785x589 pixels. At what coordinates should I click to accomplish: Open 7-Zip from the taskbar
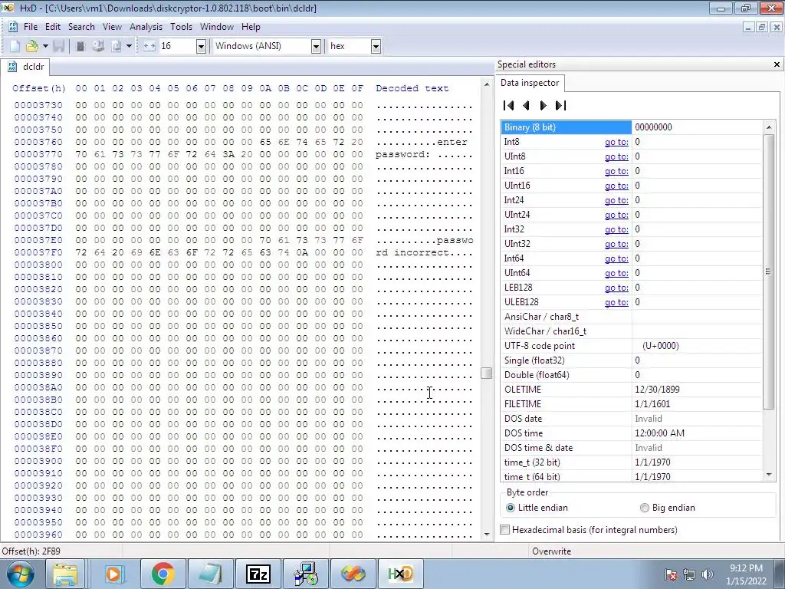click(x=258, y=574)
